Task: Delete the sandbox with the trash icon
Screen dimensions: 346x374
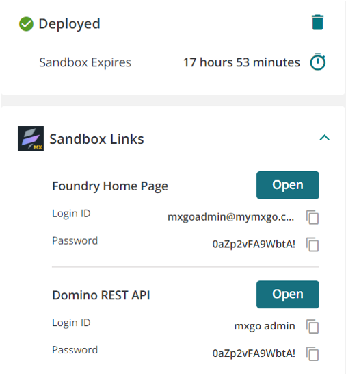Action: tap(318, 23)
